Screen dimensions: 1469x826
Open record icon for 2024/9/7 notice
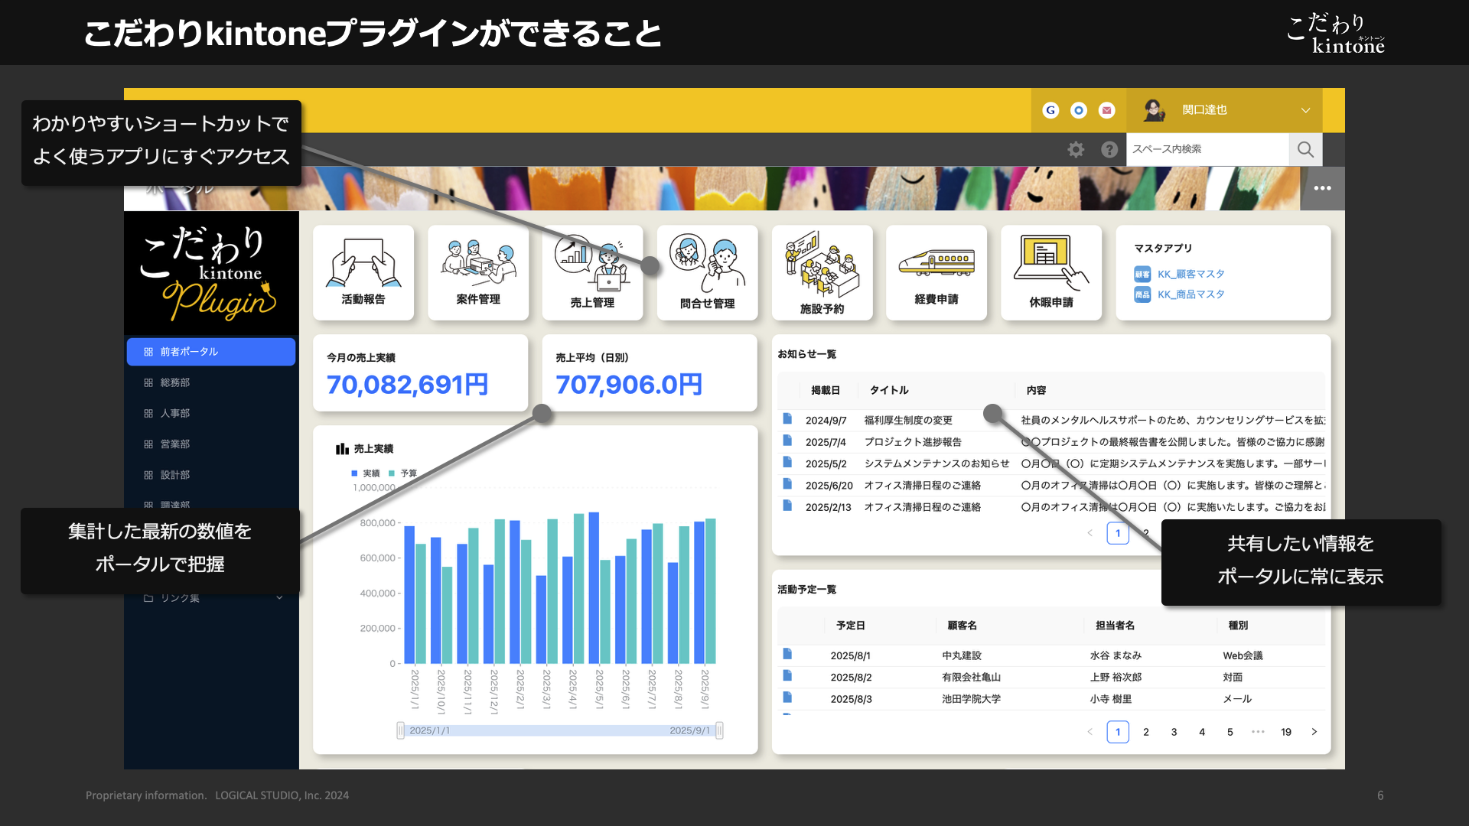pos(787,418)
